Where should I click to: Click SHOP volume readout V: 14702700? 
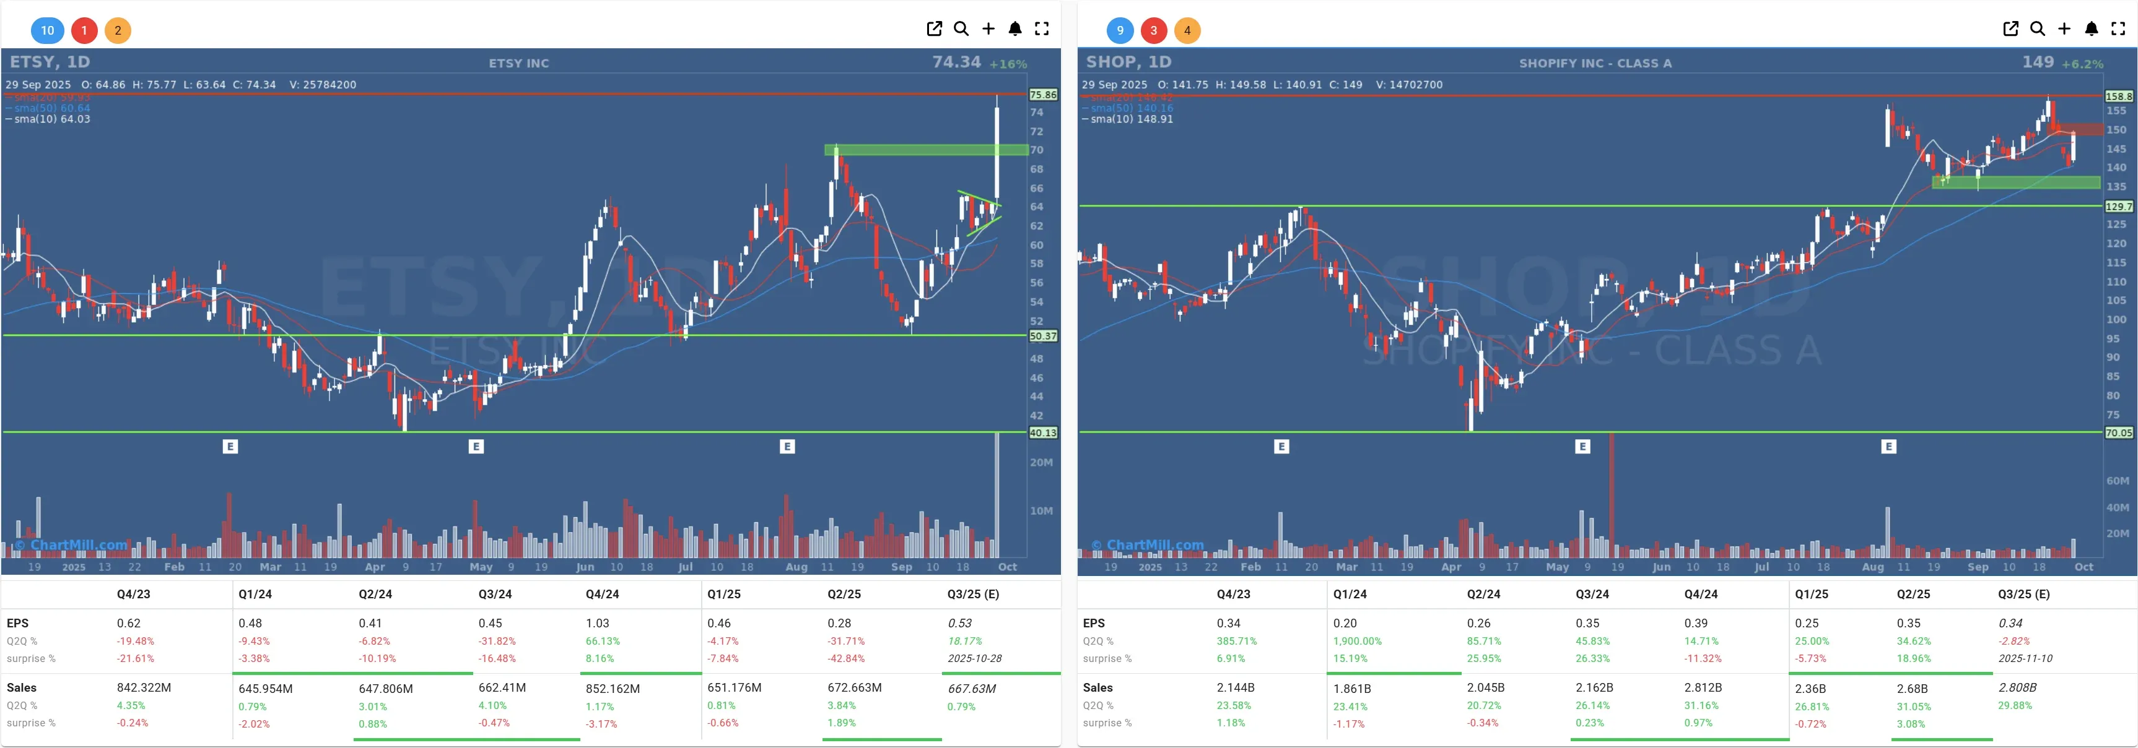[1408, 85]
